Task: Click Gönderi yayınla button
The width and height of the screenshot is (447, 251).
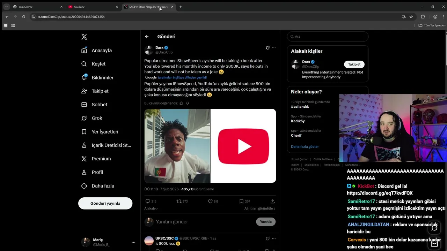Action: [105, 203]
